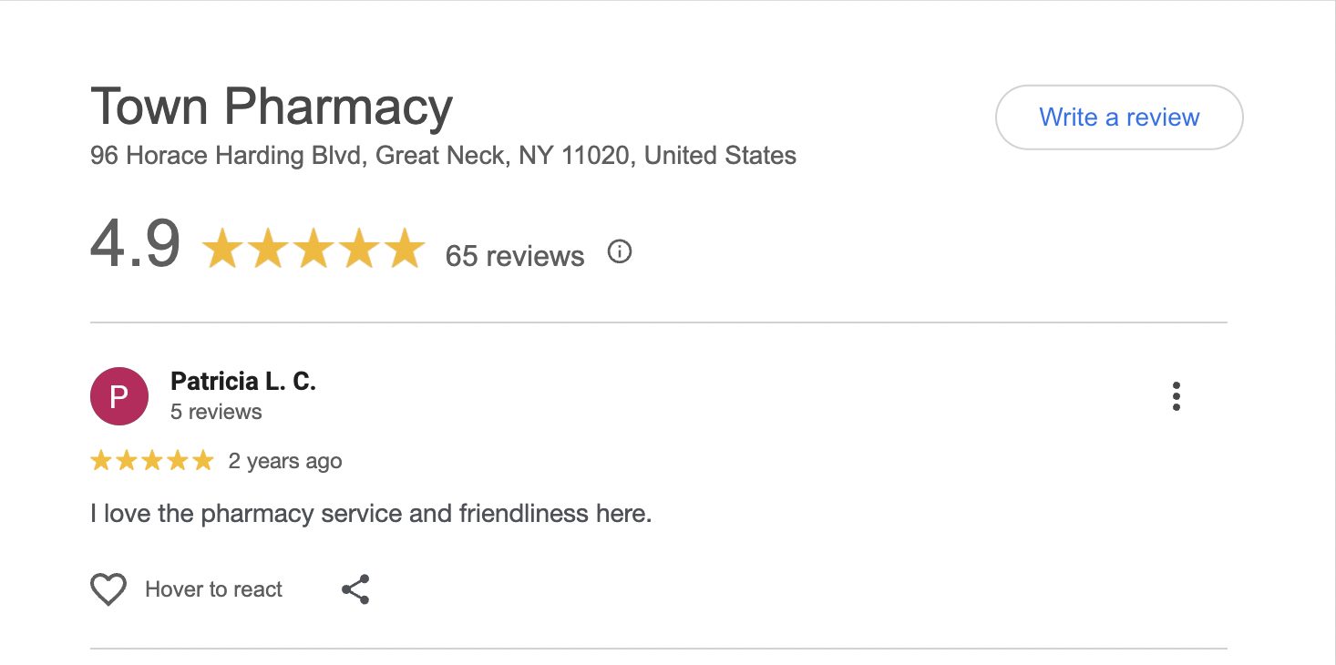Click the first large star in overall rating
1336x665 pixels.
(x=221, y=250)
